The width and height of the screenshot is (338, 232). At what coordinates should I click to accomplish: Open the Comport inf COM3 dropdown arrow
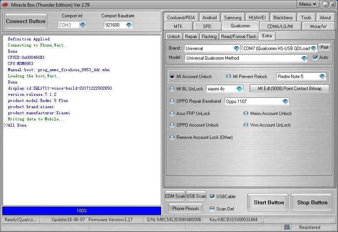point(83,25)
